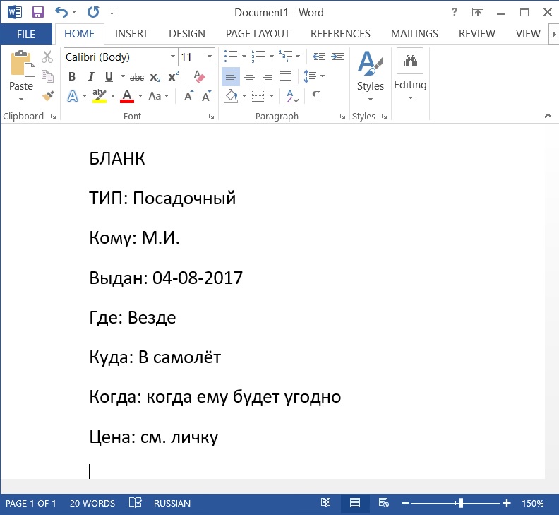The height and width of the screenshot is (515, 559).
Task: Show paragraph marks with pilcrow icon
Action: click(x=316, y=96)
